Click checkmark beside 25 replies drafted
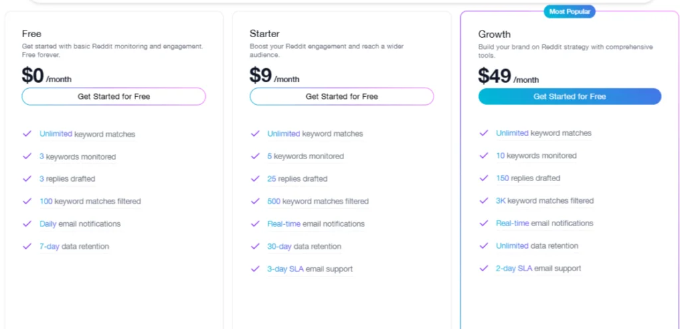 [x=255, y=178]
